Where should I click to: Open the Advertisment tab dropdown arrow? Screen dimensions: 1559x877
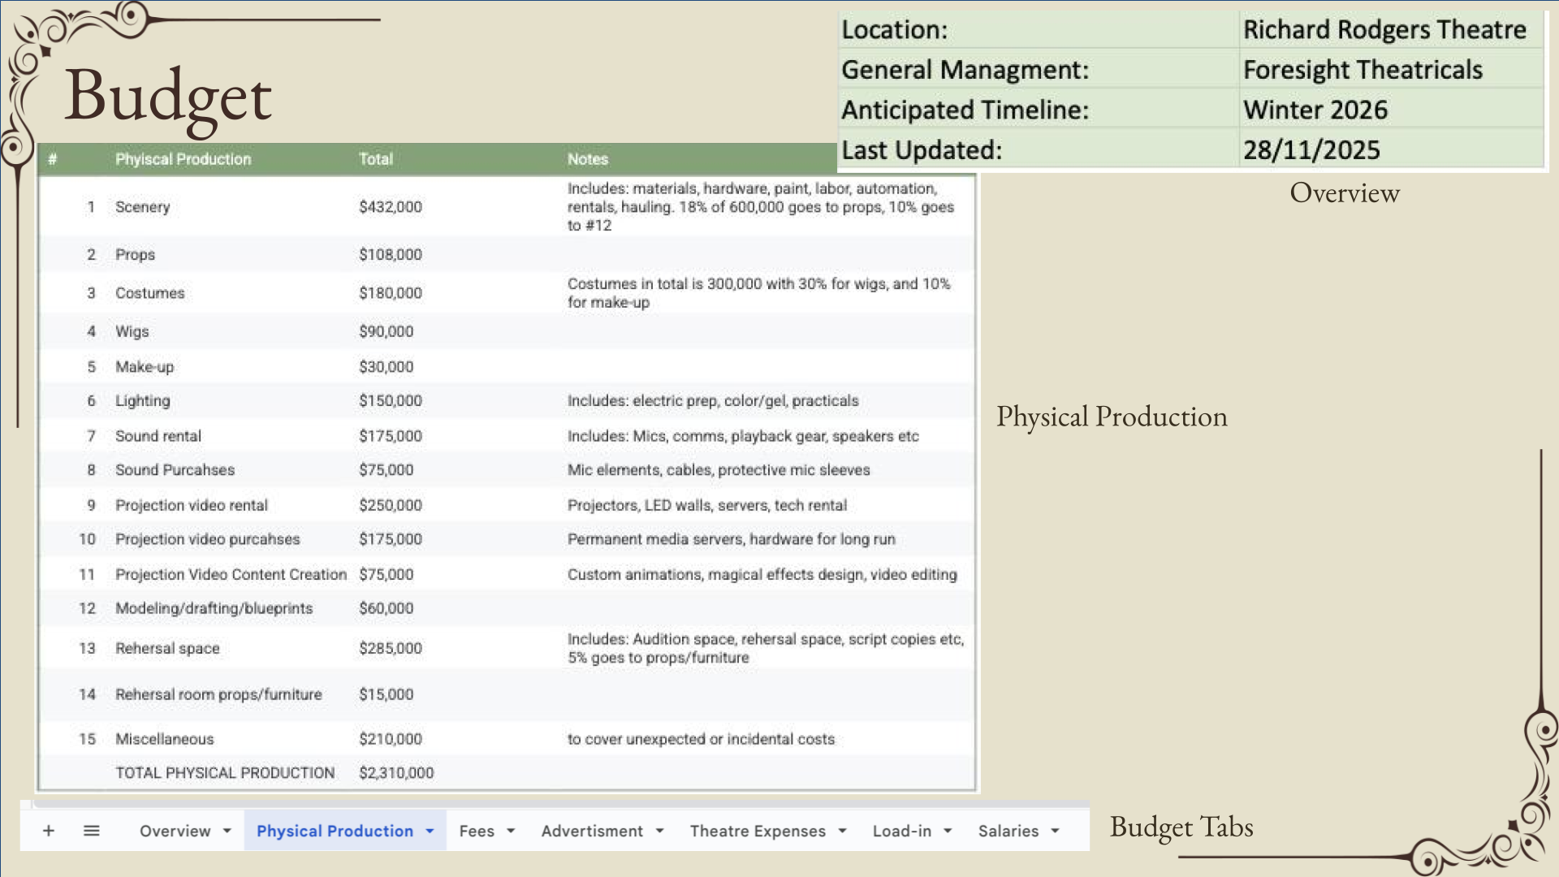click(659, 831)
